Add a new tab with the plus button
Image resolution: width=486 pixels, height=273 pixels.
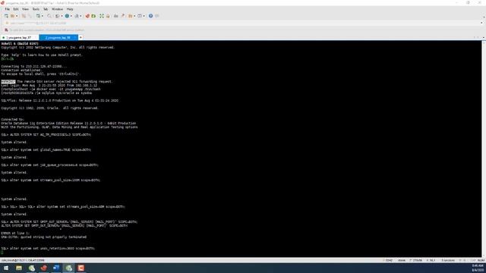[80, 38]
